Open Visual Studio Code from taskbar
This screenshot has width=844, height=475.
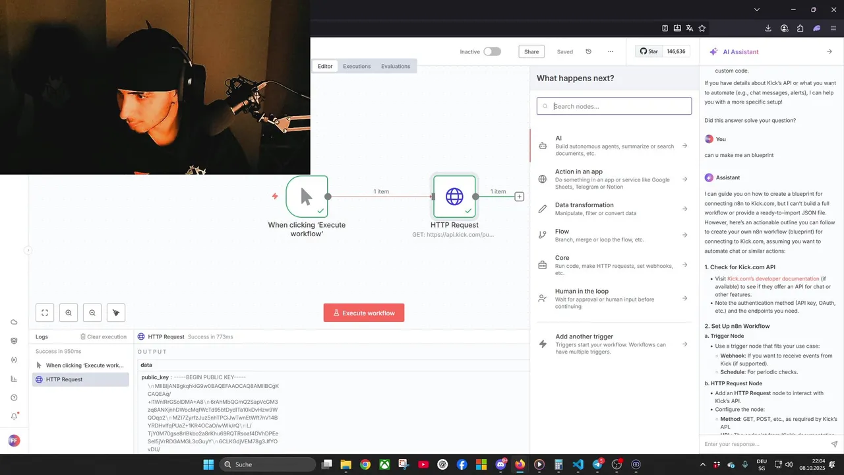tap(578, 464)
